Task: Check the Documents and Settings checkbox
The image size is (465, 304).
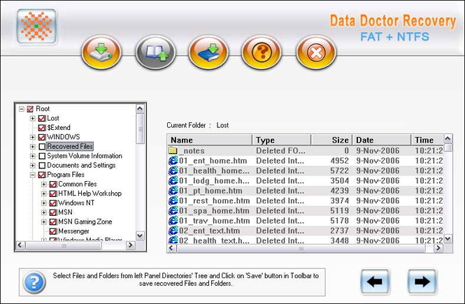Action: pyautogui.click(x=42, y=166)
